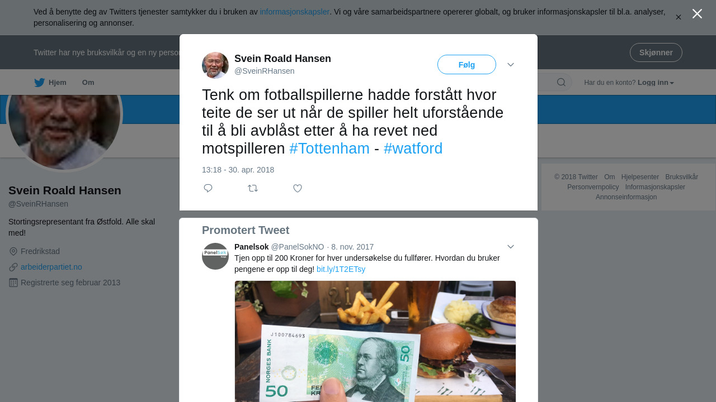The image size is (716, 402).
Task: Expand the tweet options chevron next to Følg
Action: (x=511, y=65)
